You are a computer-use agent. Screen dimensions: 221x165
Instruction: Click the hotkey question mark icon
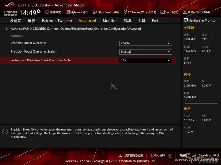[x=189, y=156]
